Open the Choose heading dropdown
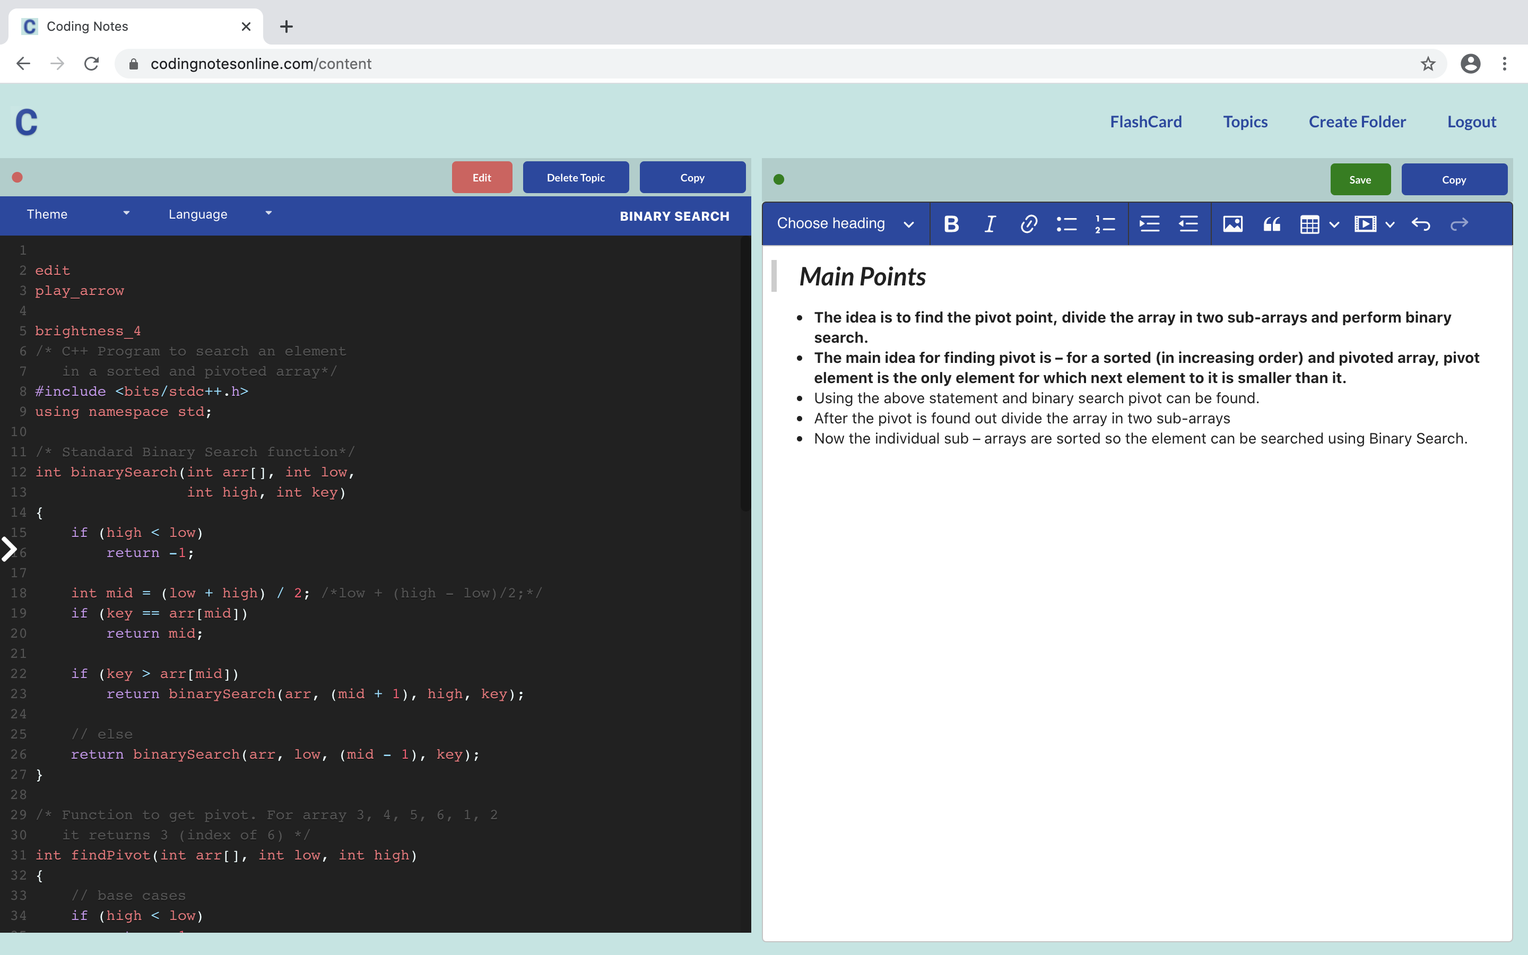The width and height of the screenshot is (1528, 955). 844,223
